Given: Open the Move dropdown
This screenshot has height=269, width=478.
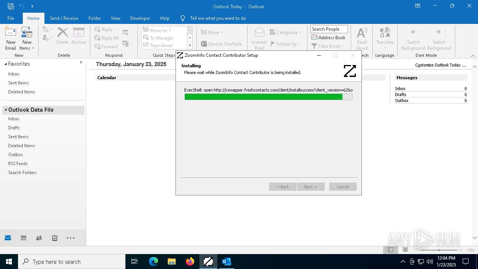Looking at the screenshot, I should pyautogui.click(x=212, y=33).
